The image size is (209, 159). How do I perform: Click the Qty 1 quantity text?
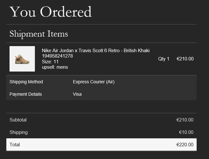pos(164,59)
